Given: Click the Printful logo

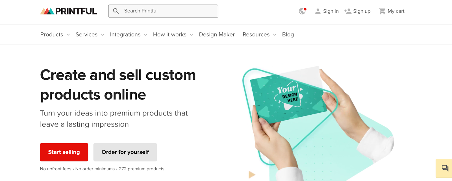Looking at the screenshot, I should coord(69,11).
